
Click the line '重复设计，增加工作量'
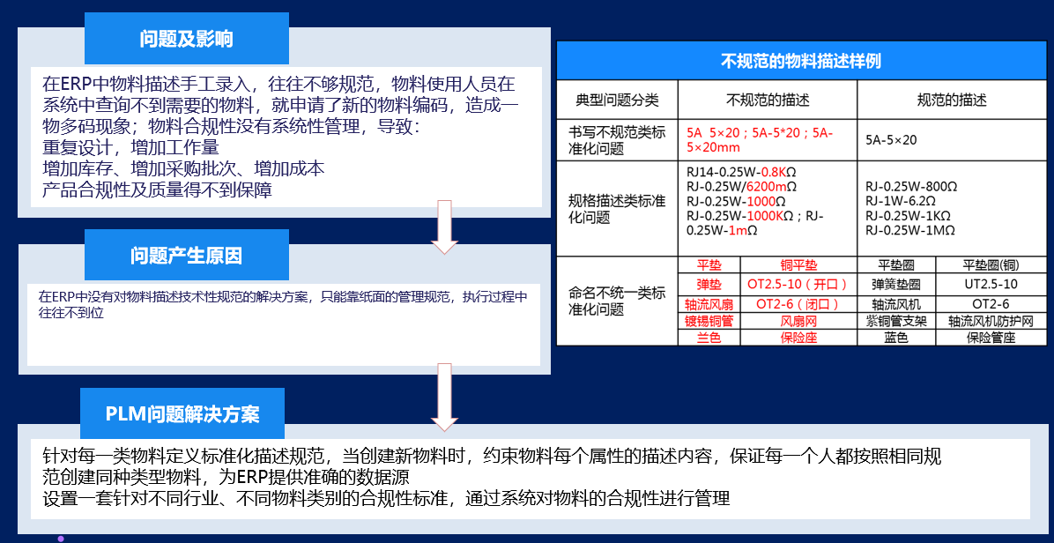[130, 147]
